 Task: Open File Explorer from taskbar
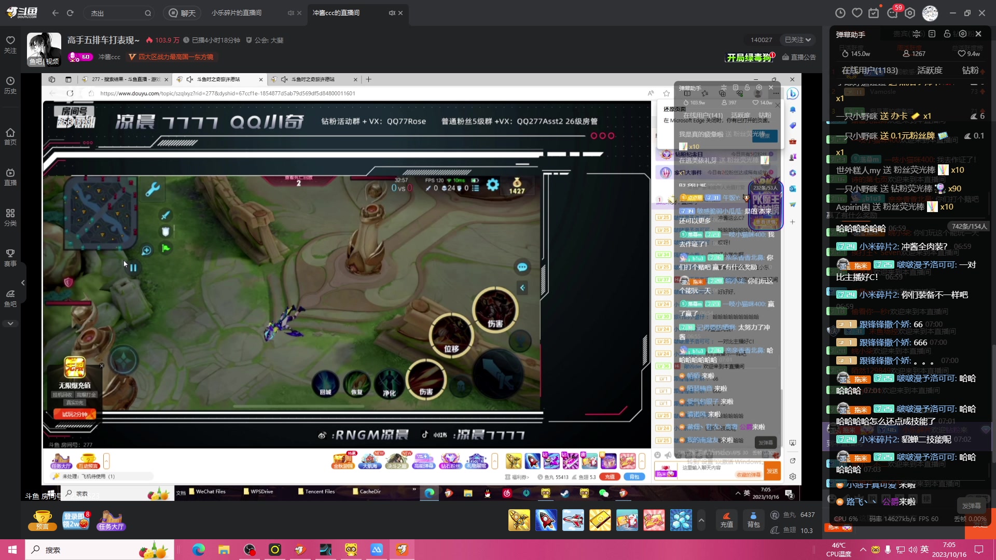pos(224,550)
